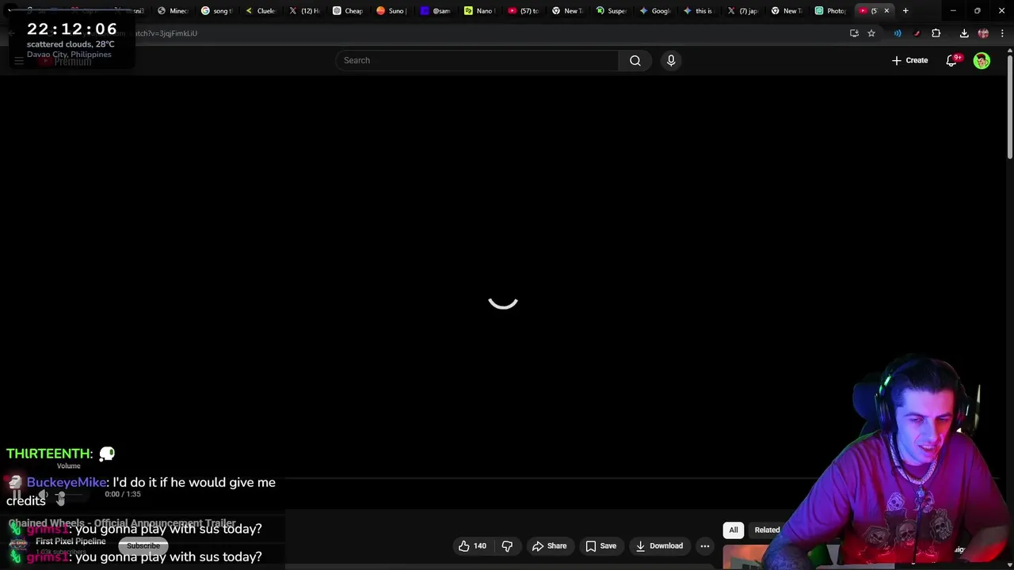Viewport: 1014px width, 570px height.
Task: Switch to the Cluele tab
Action: (x=260, y=10)
